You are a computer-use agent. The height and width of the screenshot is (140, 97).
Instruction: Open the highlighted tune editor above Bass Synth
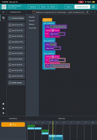pos(61,60)
